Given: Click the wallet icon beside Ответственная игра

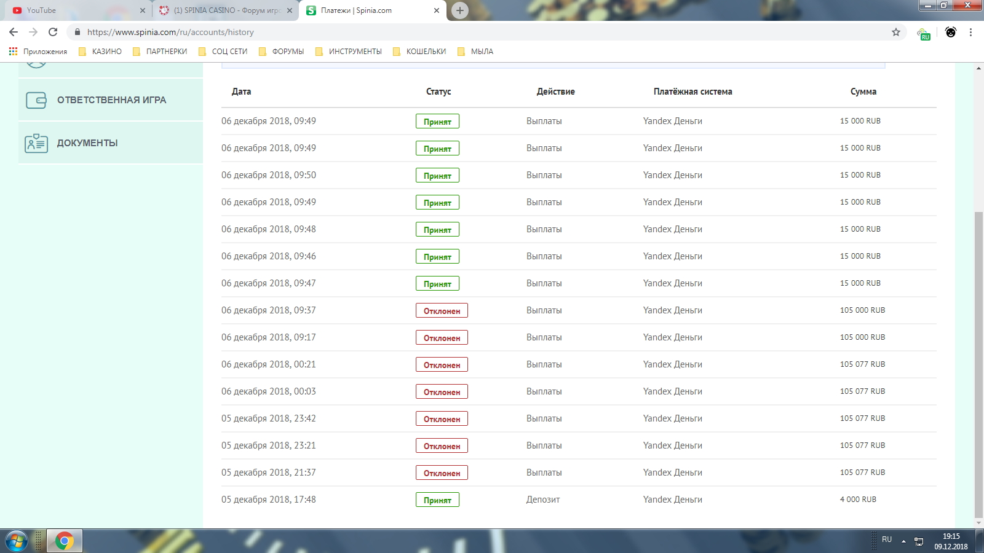Looking at the screenshot, I should [36, 100].
